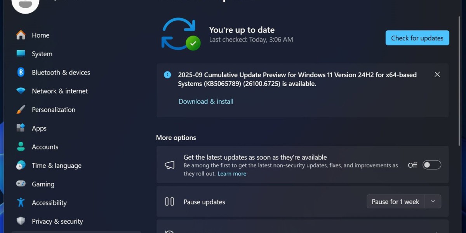Click the Accessibility figure icon
The width and height of the screenshot is (466, 233).
[x=21, y=203]
